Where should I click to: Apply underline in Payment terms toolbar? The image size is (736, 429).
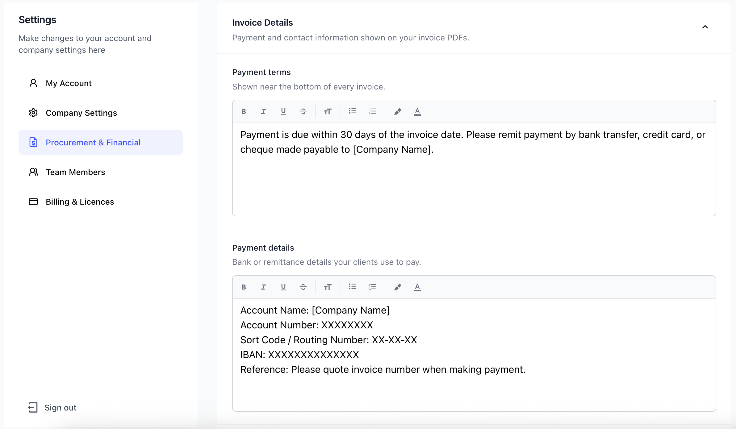coord(283,111)
